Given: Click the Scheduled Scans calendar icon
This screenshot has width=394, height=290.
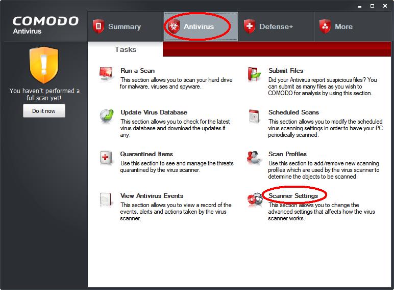Looking at the screenshot, I should tap(255, 116).
